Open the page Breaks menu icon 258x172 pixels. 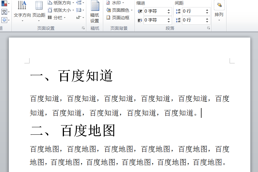point(80,3)
